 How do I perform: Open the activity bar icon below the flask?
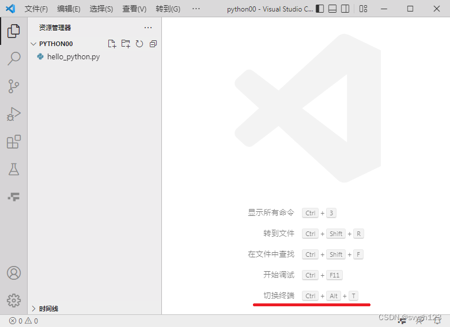click(13, 197)
